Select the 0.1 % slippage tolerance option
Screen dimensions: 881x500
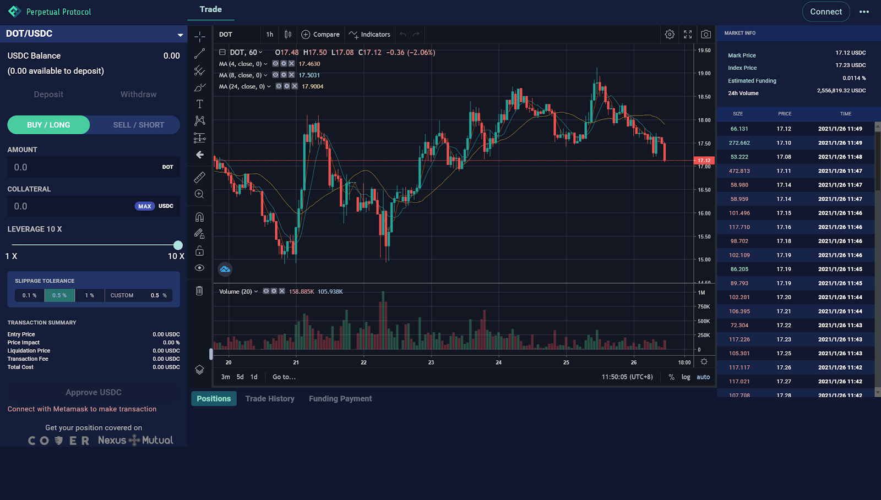[29, 295]
